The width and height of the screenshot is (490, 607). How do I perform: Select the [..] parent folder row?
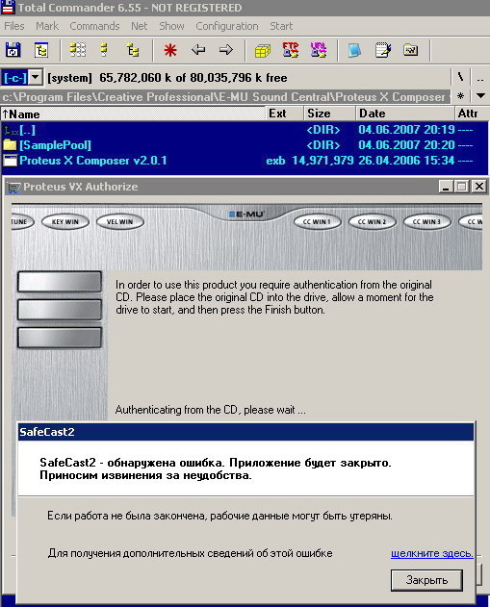coord(244,130)
